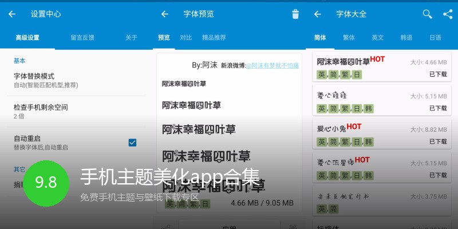
Task: Open the 爱心娃娃 font card
Action: click(x=382, y=100)
